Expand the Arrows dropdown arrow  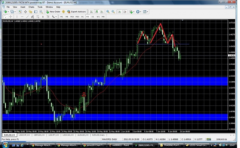click(56, 17)
